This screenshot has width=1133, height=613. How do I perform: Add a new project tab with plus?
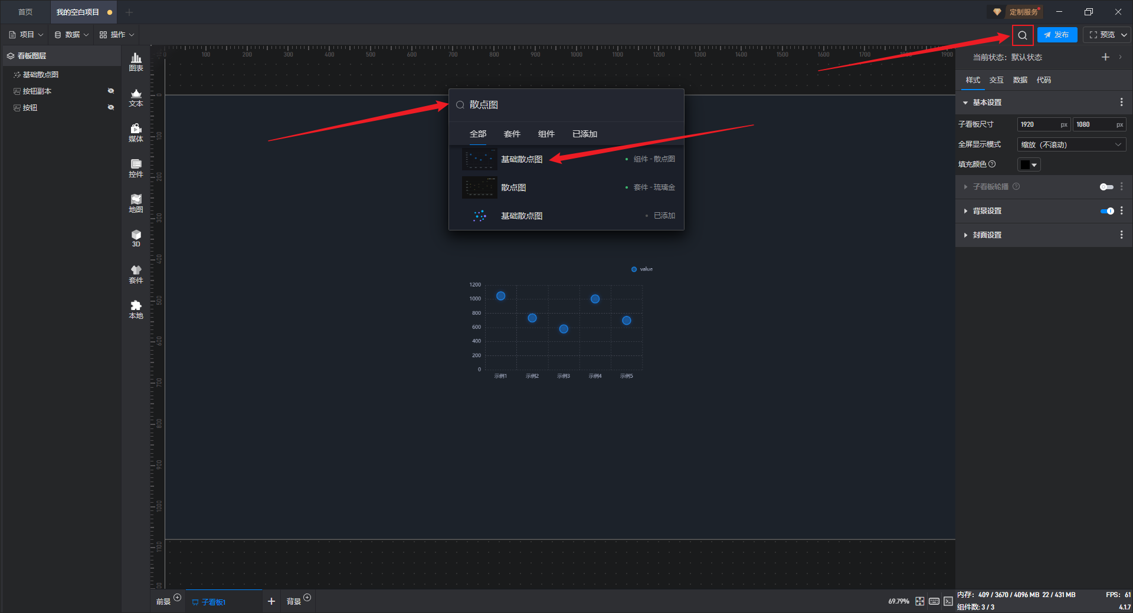129,12
